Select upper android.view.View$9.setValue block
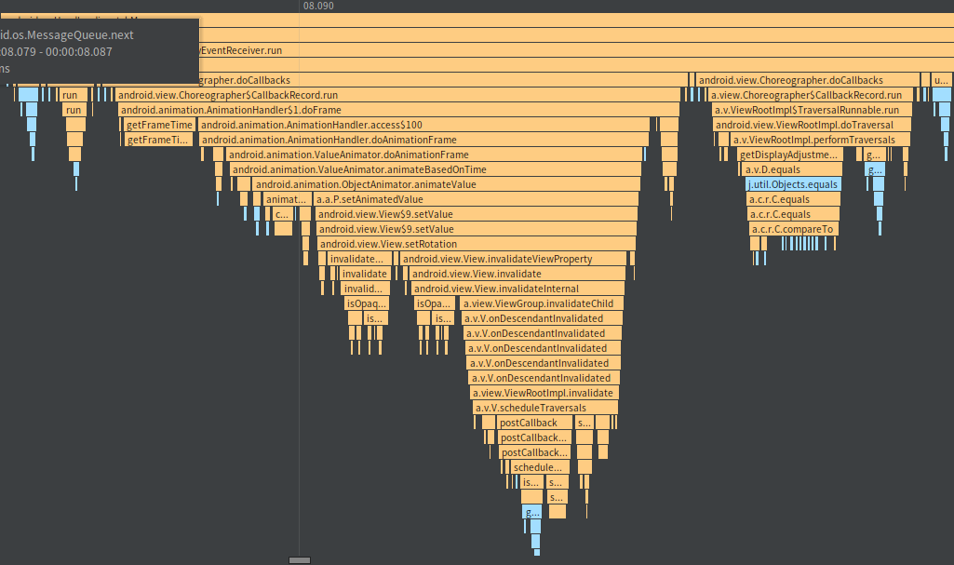954x565 pixels. click(477, 214)
